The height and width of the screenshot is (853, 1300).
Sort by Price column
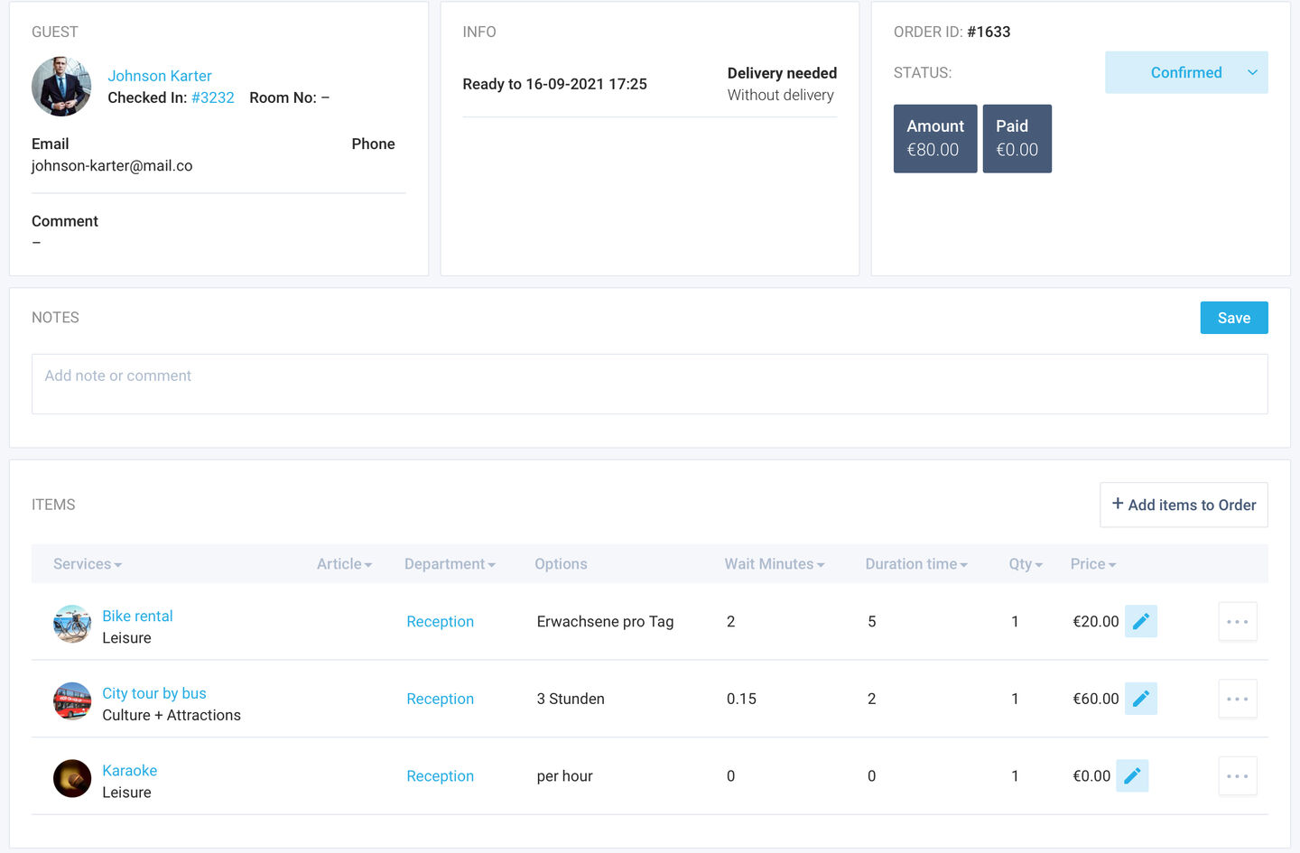tap(1093, 564)
